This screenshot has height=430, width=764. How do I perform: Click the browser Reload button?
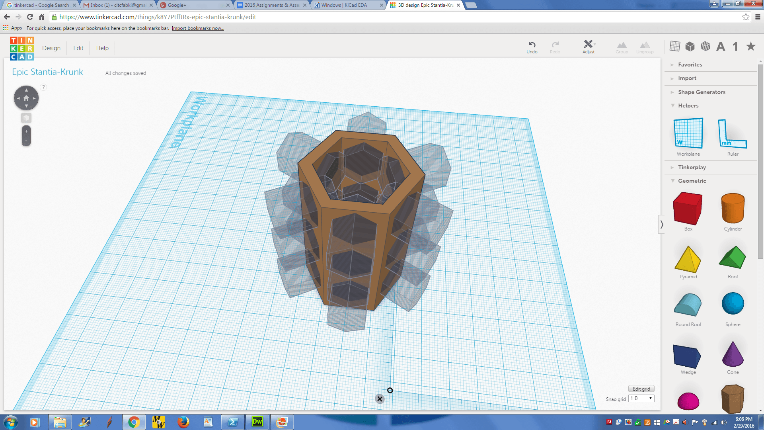point(30,17)
